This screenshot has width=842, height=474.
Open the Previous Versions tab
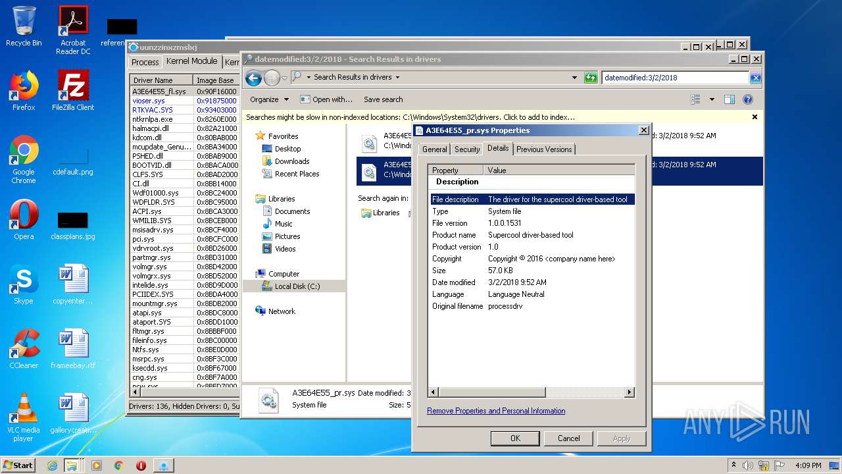(544, 149)
